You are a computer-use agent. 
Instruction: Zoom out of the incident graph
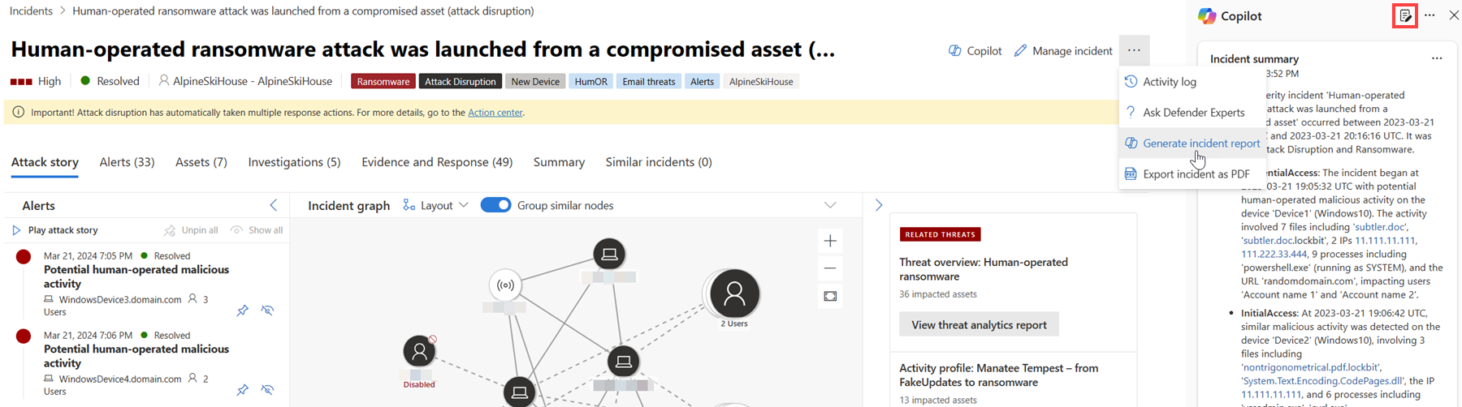coord(830,268)
